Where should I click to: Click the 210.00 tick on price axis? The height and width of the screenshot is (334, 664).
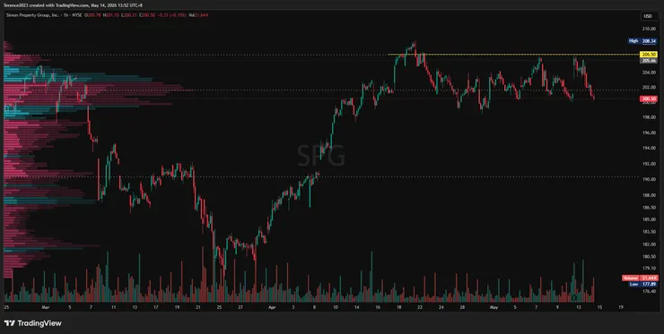[649, 29]
